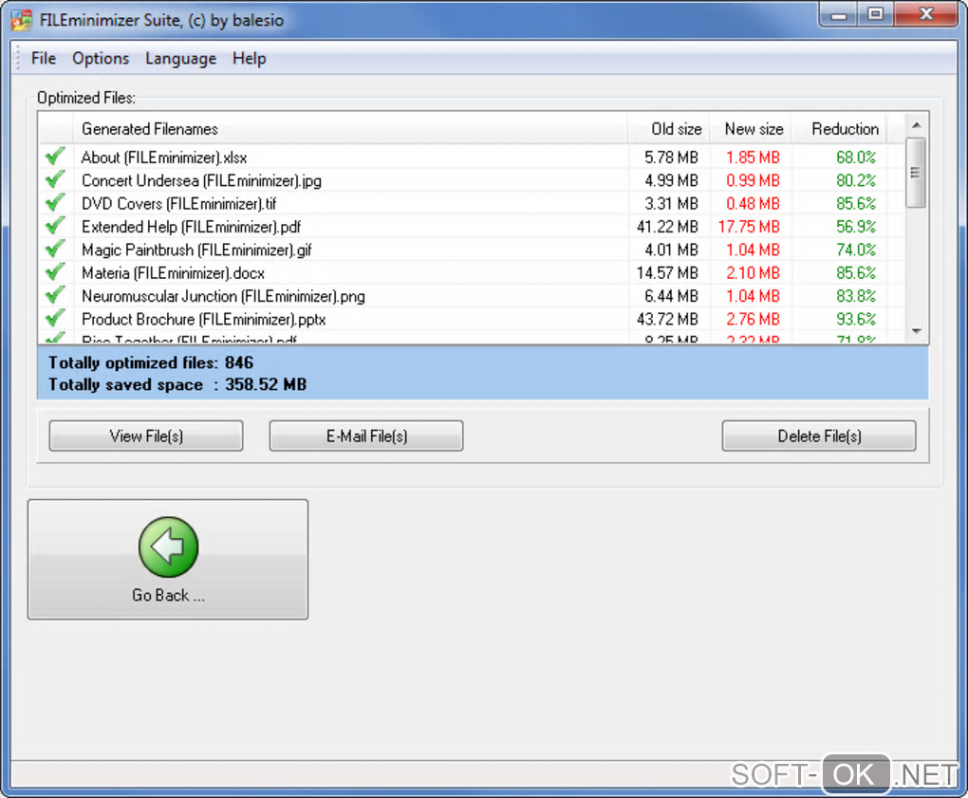This screenshot has height=798, width=968.
Task: Click the 1.85 MB new size value
Action: tap(753, 158)
